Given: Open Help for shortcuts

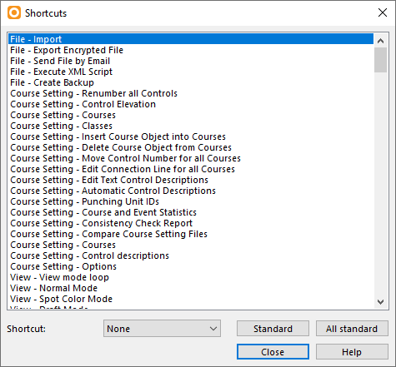Looking at the screenshot, I should click(352, 352).
